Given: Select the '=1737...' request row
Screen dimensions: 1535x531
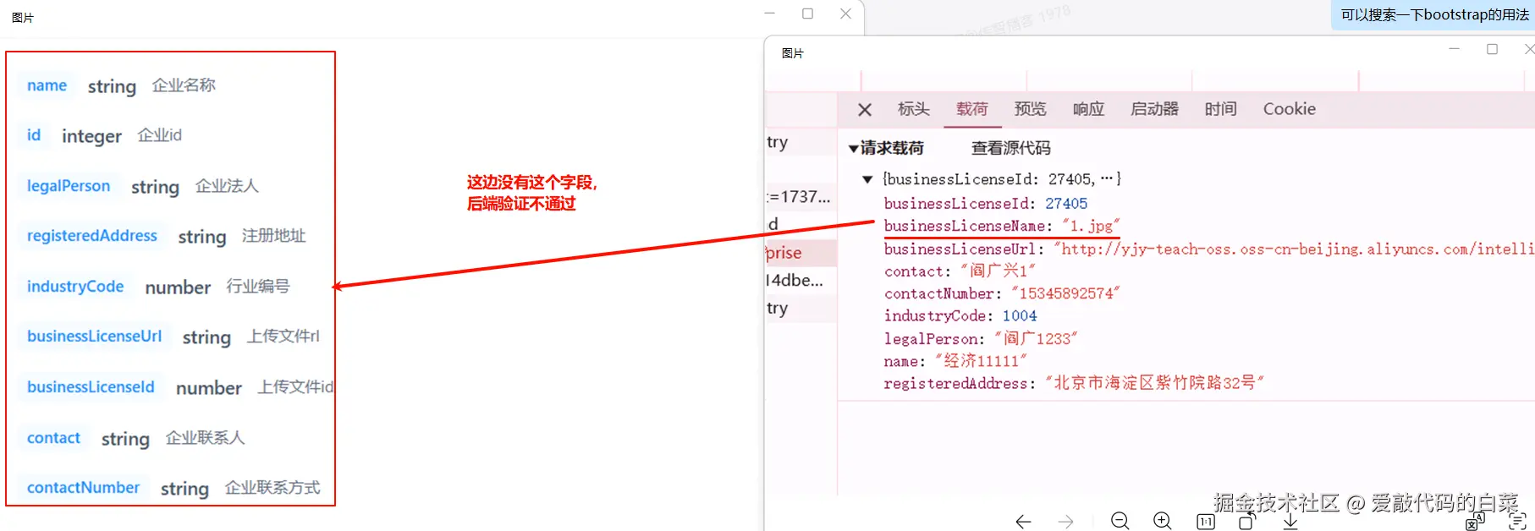Looking at the screenshot, I should [801, 197].
